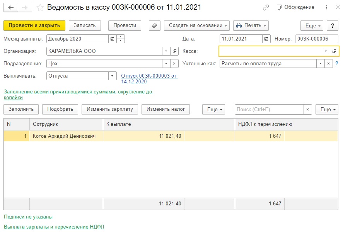This screenshot has width=343, height=232.
Task: Open blue question mark hint near Учтенные как
Action: 337,64
